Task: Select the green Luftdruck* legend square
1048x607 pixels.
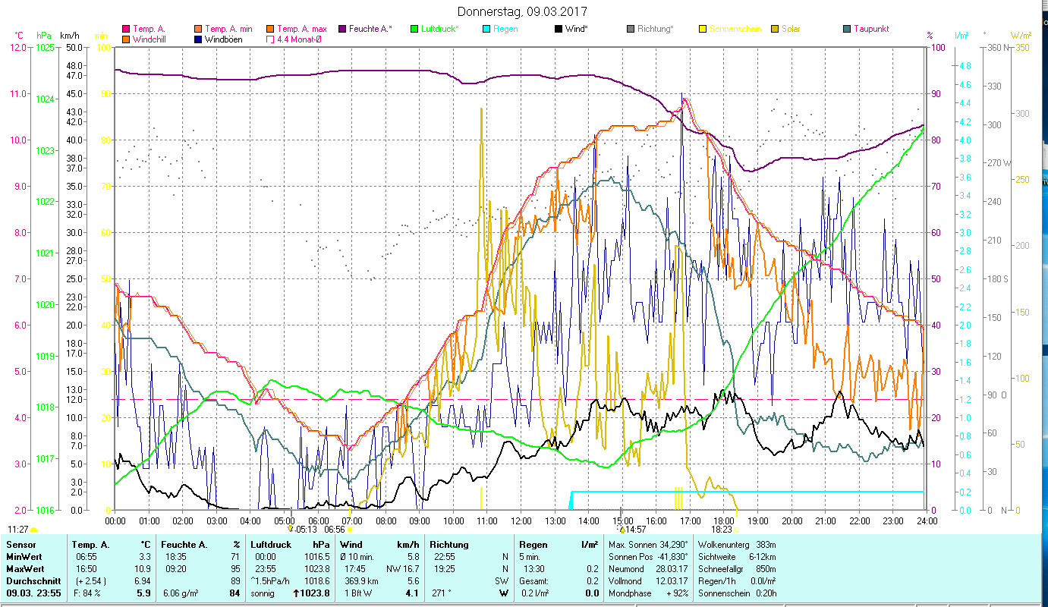Action: point(414,29)
